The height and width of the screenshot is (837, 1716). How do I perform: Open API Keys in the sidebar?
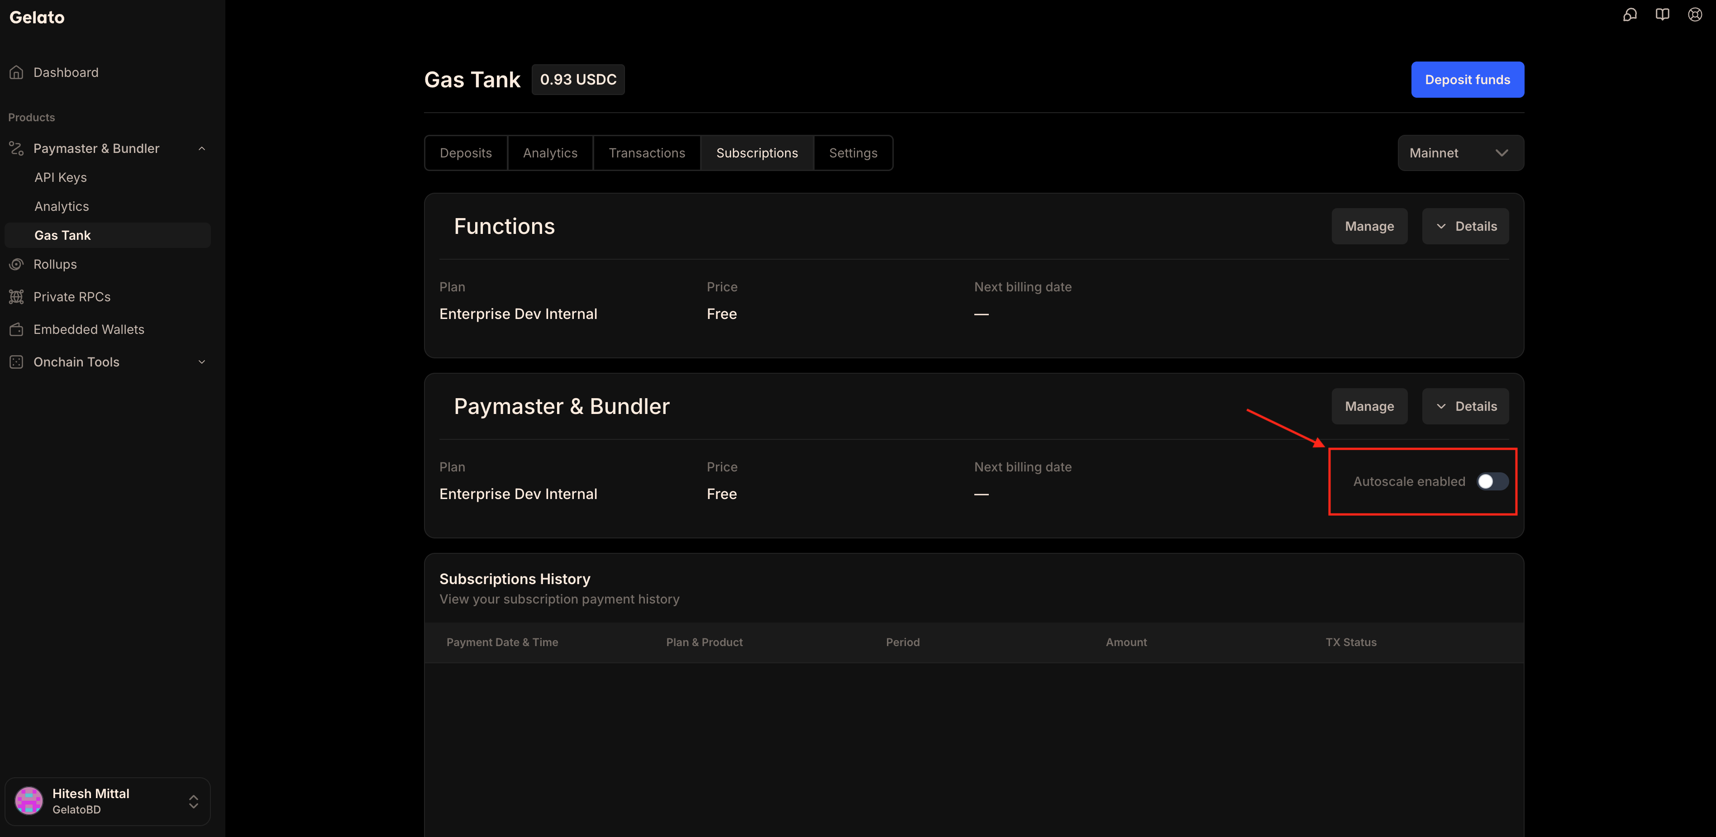(61, 178)
